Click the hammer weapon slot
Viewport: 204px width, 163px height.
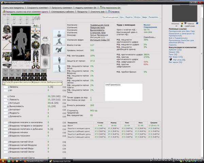point(7,45)
